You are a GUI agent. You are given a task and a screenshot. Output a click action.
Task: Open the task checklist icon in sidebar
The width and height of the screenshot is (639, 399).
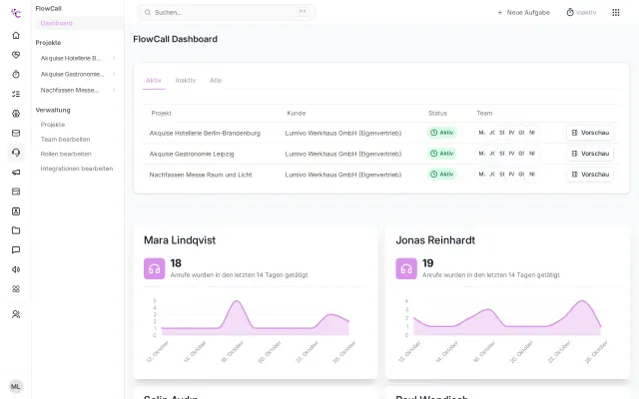click(x=16, y=94)
